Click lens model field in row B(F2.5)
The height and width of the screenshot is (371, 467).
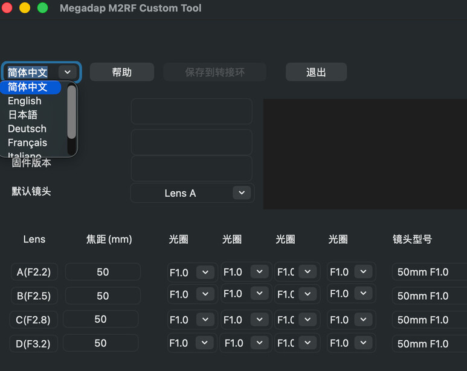tap(430, 296)
